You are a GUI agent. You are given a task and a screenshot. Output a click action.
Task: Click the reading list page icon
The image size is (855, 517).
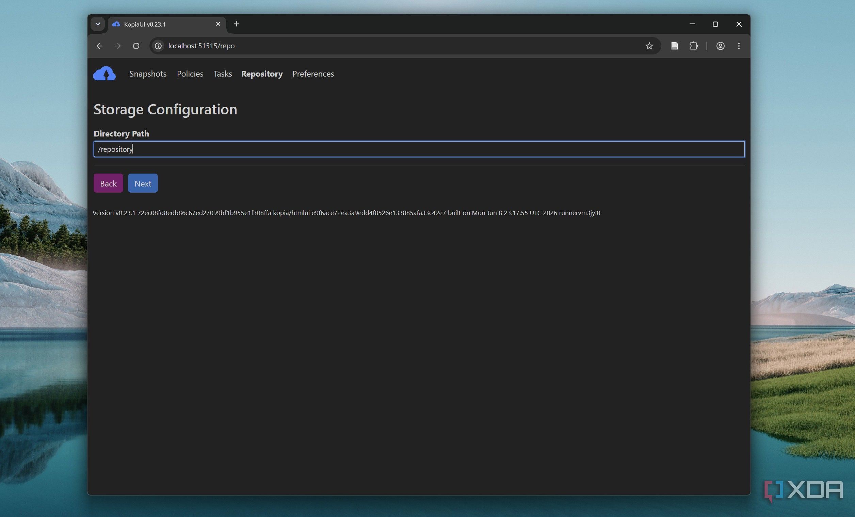(x=675, y=46)
